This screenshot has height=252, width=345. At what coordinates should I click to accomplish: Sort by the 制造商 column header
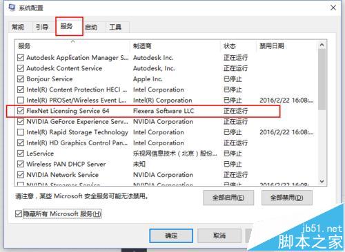point(175,46)
